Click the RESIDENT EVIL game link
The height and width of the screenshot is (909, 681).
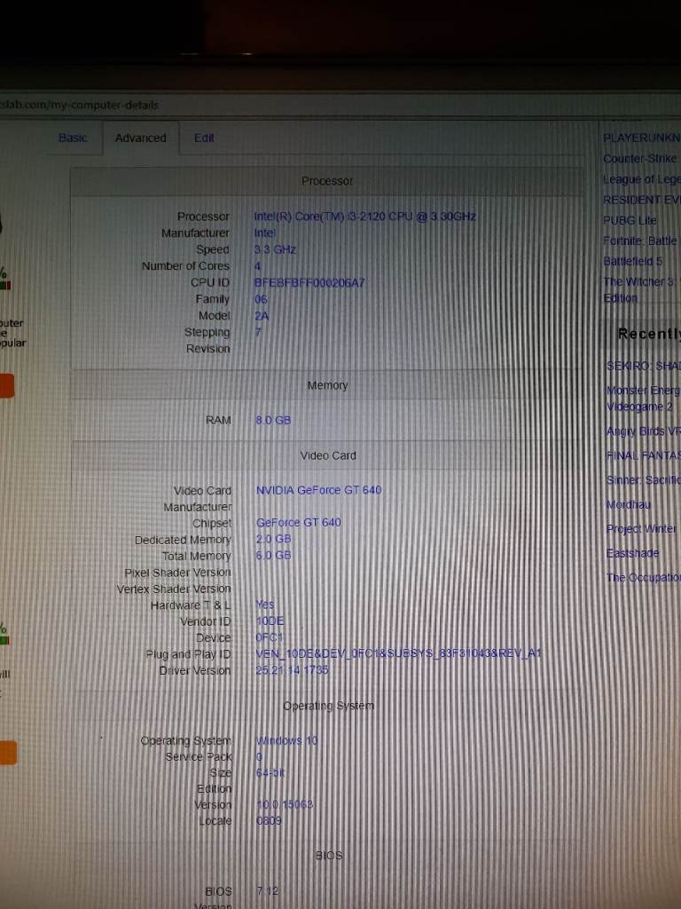tap(641, 200)
